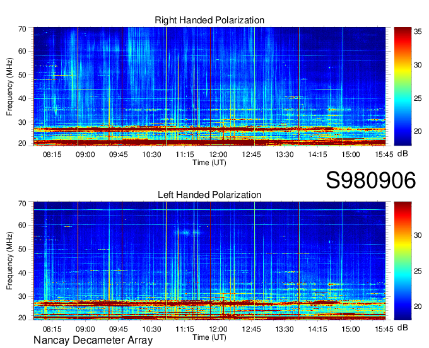
Task: Click the 12:45 time tick of the bottom plot
Action: 251,329
